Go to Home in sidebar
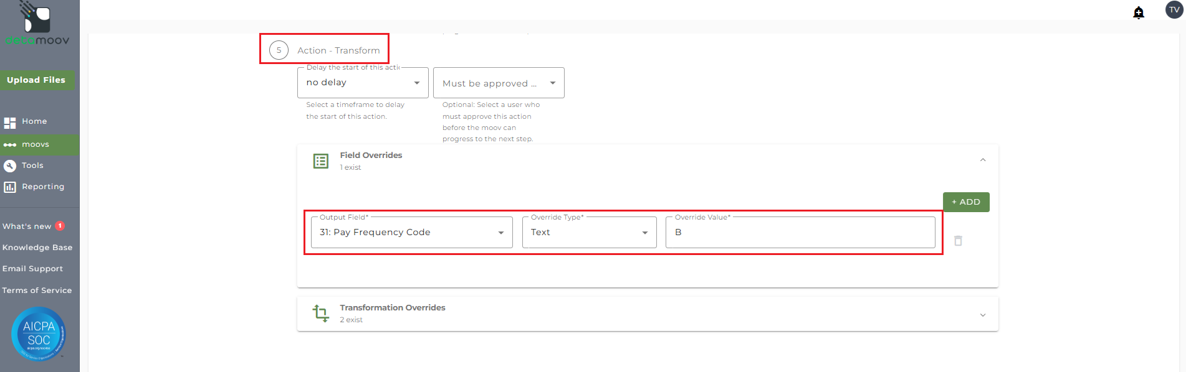Image resolution: width=1186 pixels, height=372 pixels. pyautogui.click(x=34, y=121)
